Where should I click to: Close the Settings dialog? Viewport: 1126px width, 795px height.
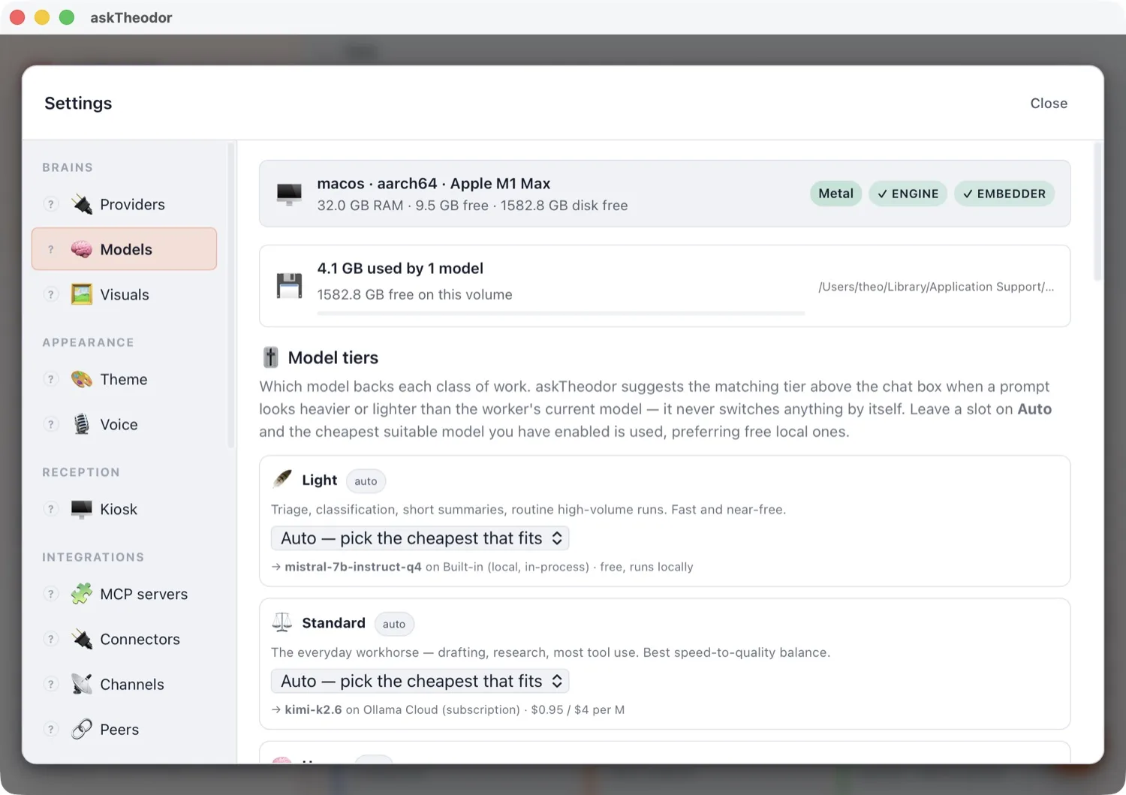(x=1049, y=103)
